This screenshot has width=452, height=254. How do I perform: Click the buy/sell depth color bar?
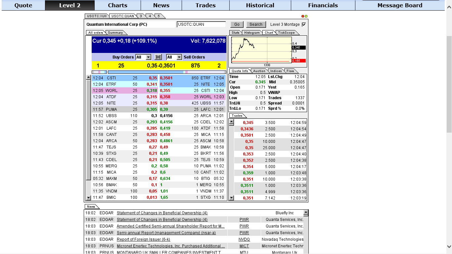point(159,72)
